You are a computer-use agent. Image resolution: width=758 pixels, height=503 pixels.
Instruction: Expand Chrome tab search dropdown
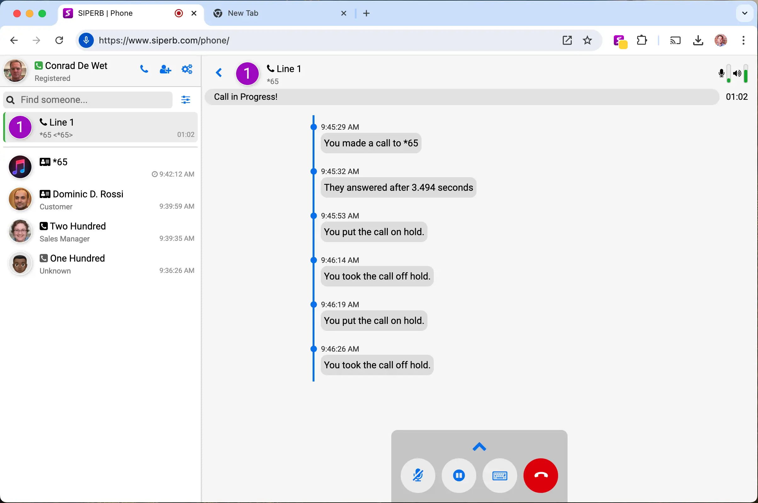pos(744,13)
